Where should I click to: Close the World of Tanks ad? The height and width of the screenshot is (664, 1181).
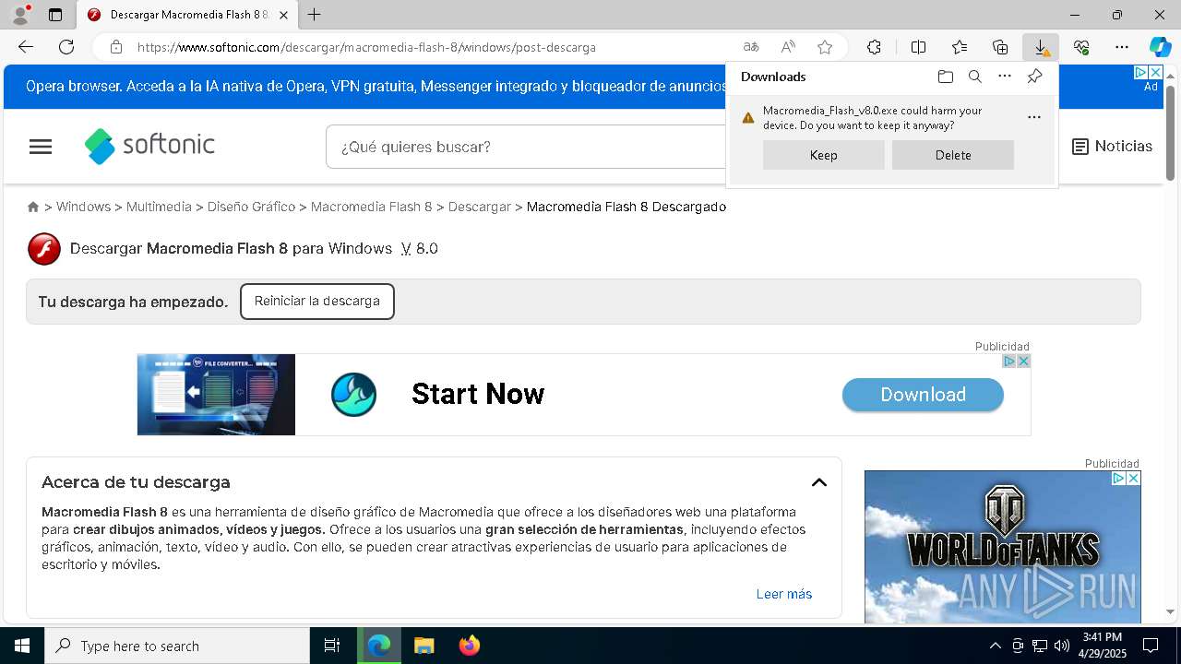coord(1133,479)
